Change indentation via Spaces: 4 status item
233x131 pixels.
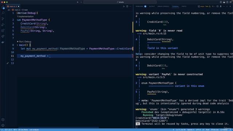(x=191, y=130)
